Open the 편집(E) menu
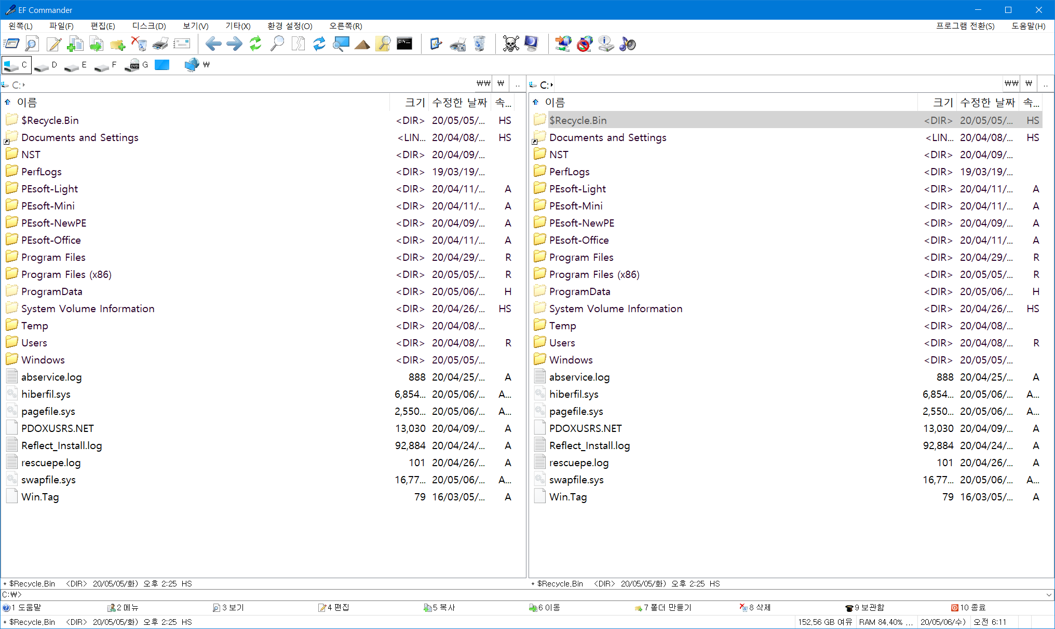This screenshot has height=629, width=1055. tap(103, 26)
